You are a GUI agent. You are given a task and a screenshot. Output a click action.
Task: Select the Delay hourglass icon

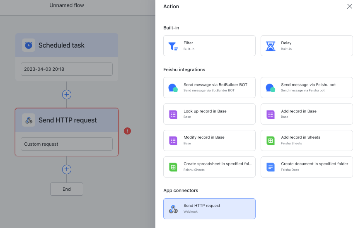click(271, 46)
